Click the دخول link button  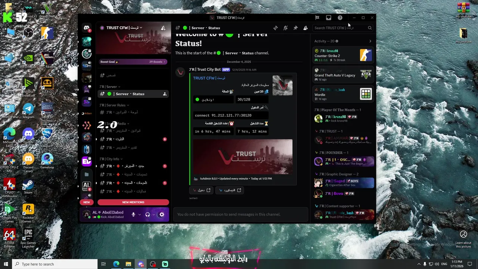pyautogui.click(x=202, y=190)
